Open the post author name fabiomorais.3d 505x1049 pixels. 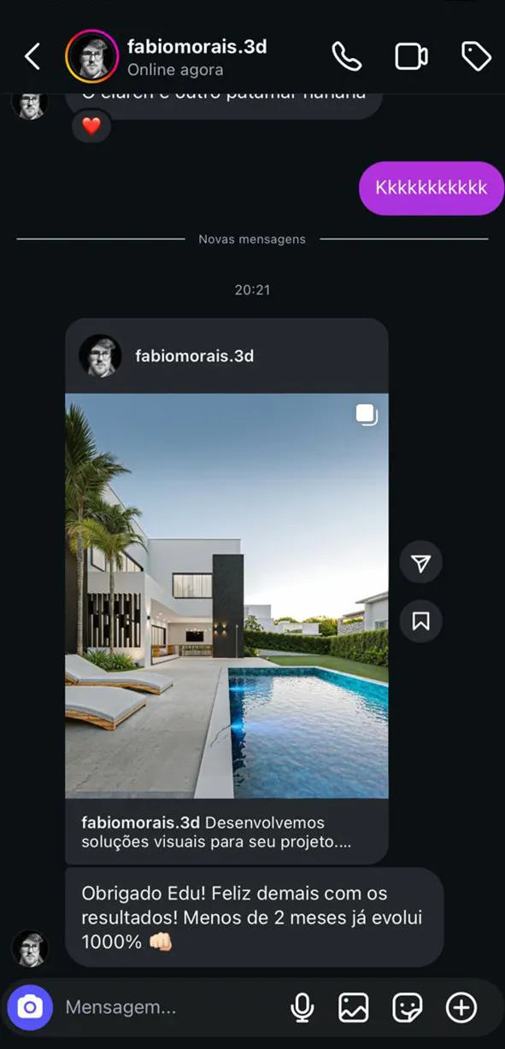point(194,355)
